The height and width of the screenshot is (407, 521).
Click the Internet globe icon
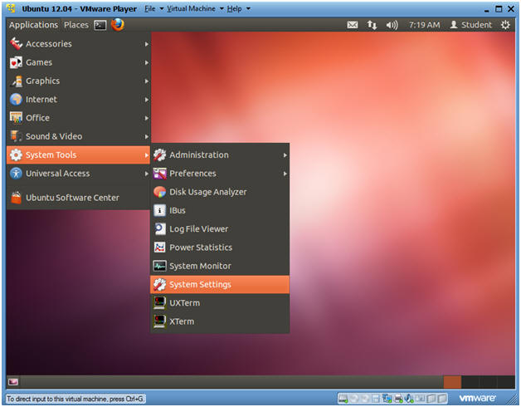click(16, 100)
